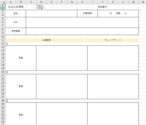The width and height of the screenshot is (146, 125).
Task: Click the ① step number cell
Action: pyautogui.click(x=7, y=44)
